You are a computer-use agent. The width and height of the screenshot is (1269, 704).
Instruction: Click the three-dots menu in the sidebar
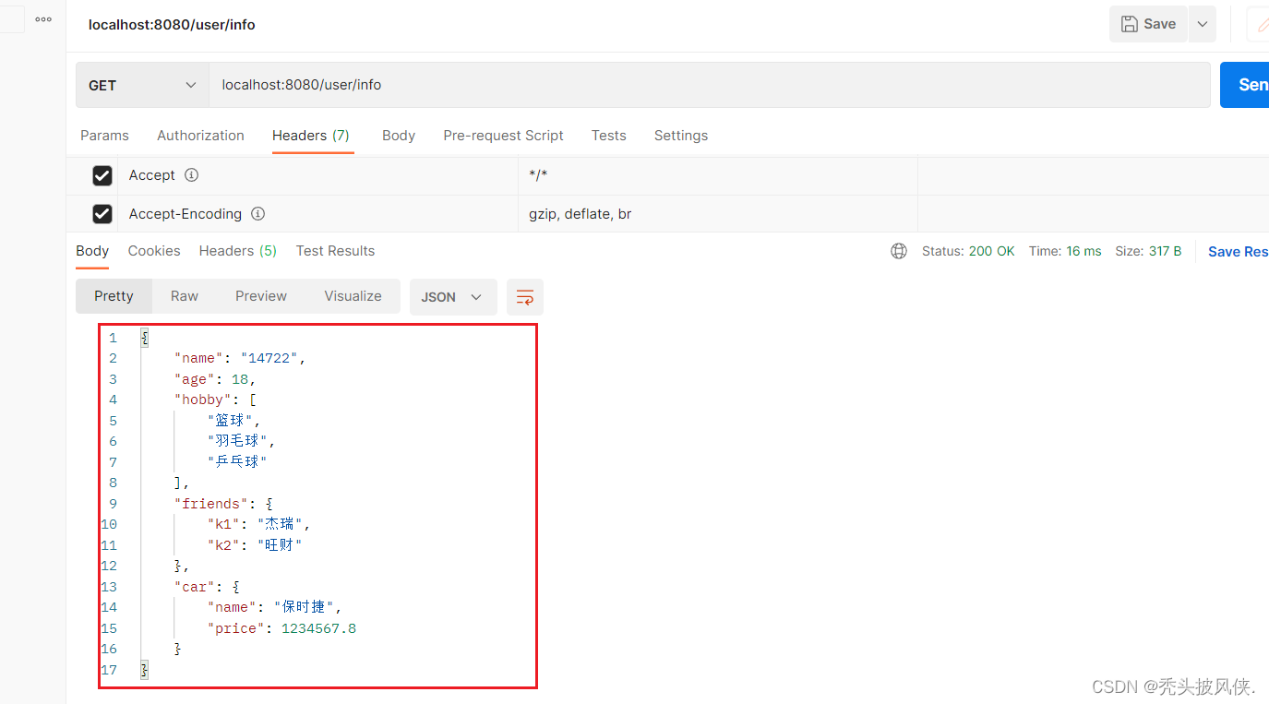tap(43, 19)
